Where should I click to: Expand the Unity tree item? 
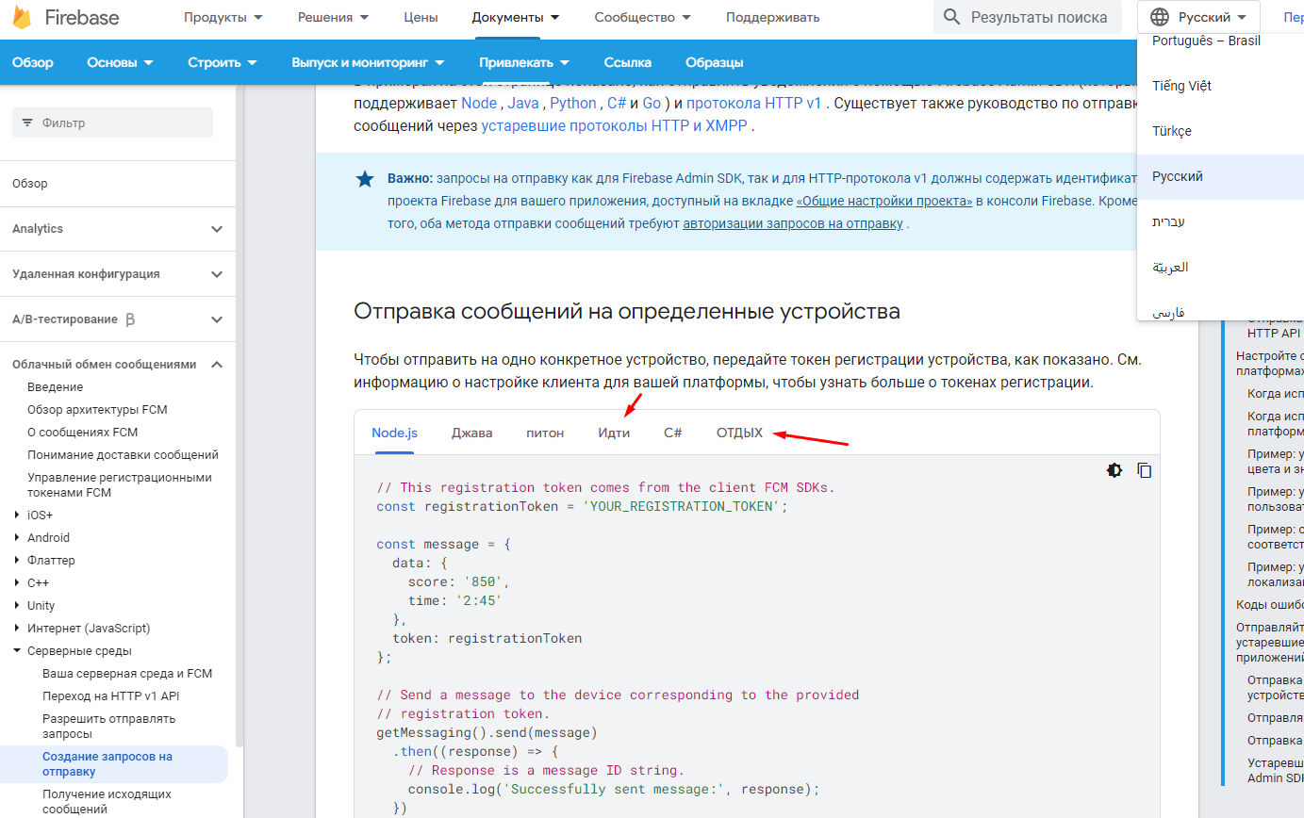point(17,606)
